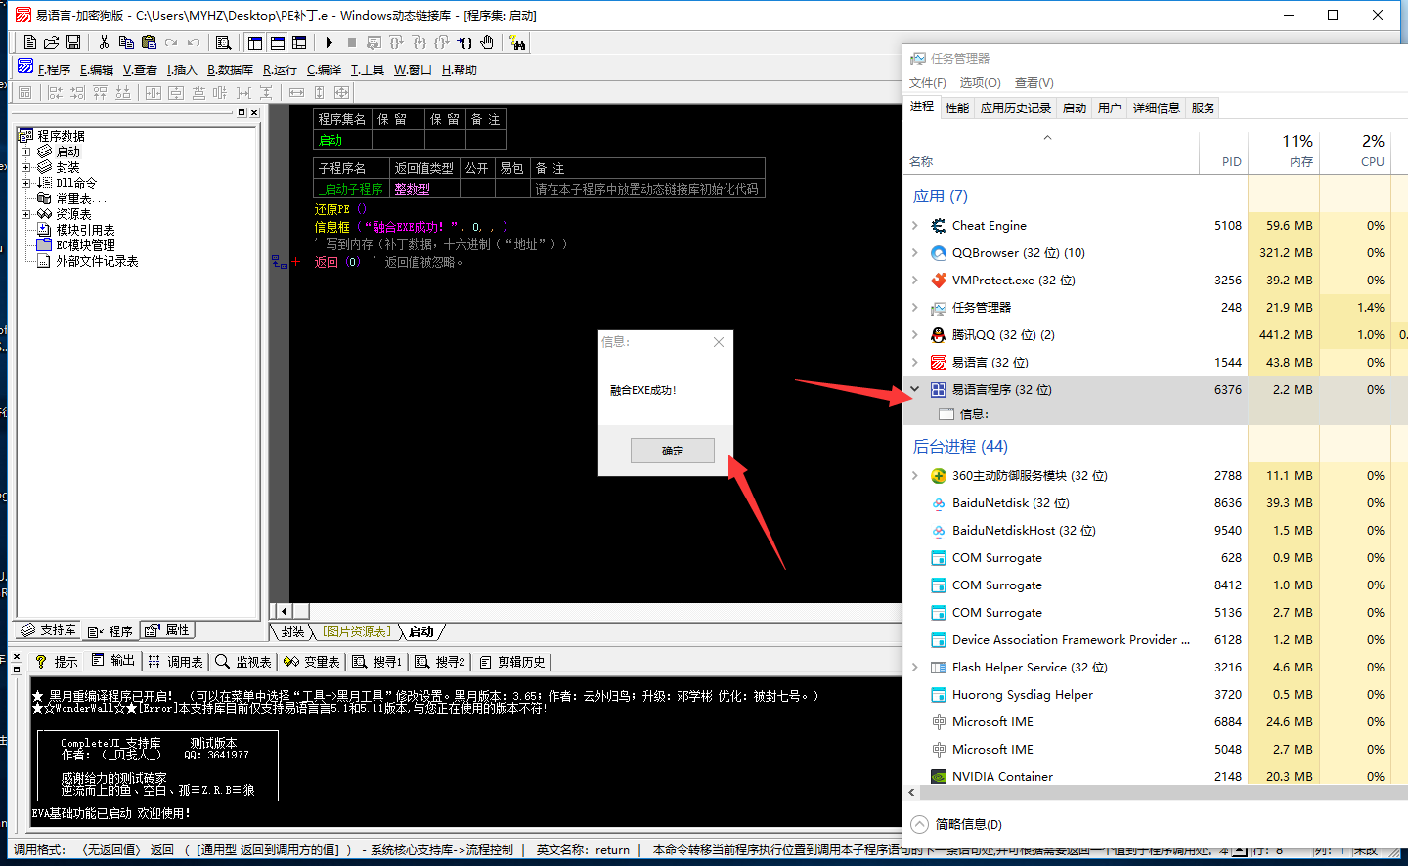Toggle the third window layout toolbar button

click(299, 43)
